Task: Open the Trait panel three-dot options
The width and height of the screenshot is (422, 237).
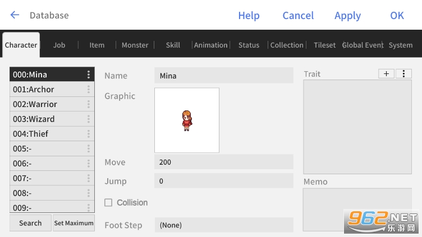Action: [403, 74]
